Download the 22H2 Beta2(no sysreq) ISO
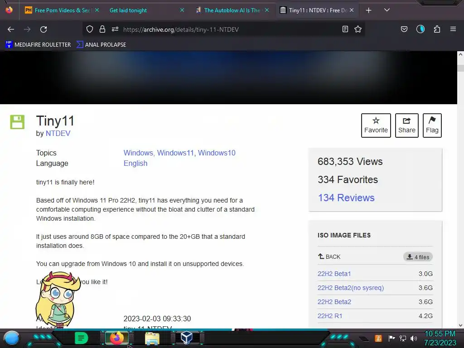 coord(351,288)
